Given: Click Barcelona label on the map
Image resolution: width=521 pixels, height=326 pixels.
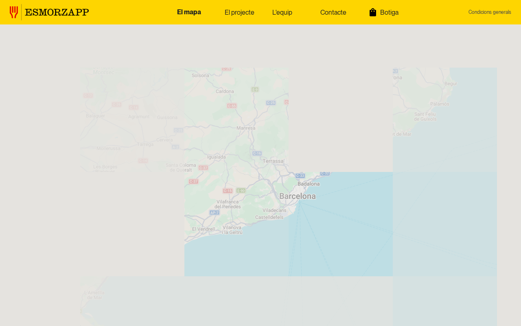Looking at the screenshot, I should click(x=298, y=196).
